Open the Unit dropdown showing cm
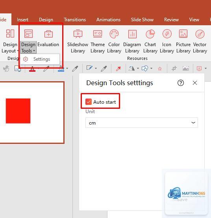The height and width of the screenshot is (218, 211). pos(142,123)
